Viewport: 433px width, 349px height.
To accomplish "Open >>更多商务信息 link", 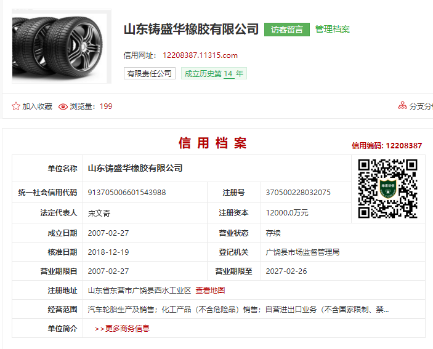I will point(122,328).
